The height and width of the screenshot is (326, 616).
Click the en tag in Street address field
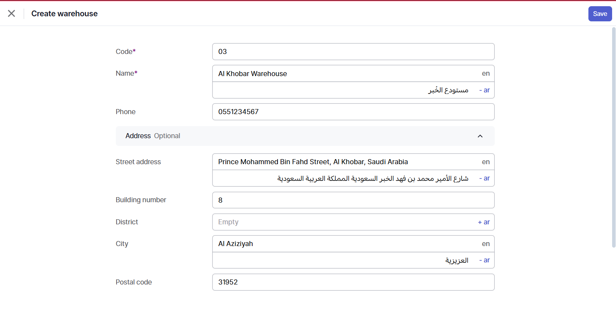486,162
